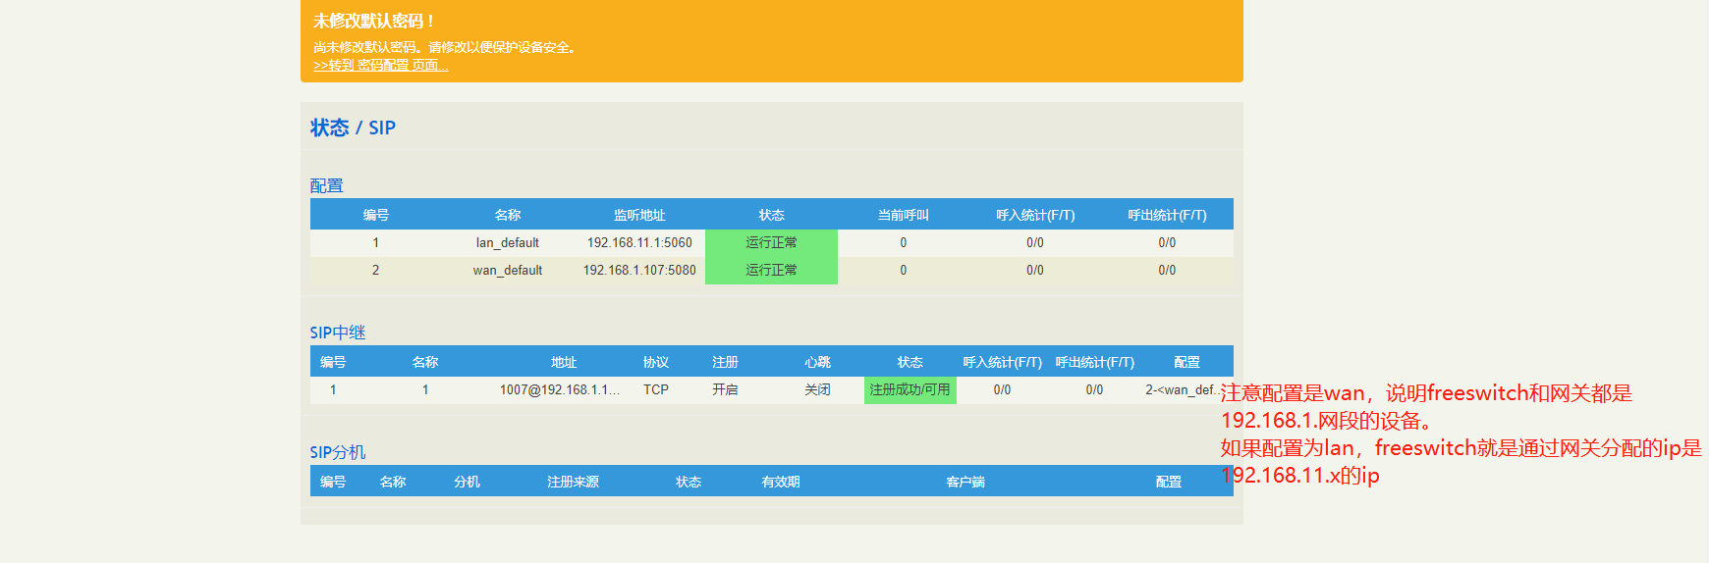Click the 状态 / SIP page heading
The image size is (1709, 563).
(x=353, y=128)
